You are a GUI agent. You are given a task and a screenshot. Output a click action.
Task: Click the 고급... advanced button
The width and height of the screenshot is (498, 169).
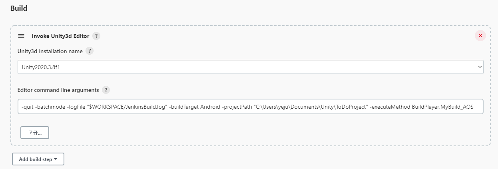pyautogui.click(x=35, y=133)
